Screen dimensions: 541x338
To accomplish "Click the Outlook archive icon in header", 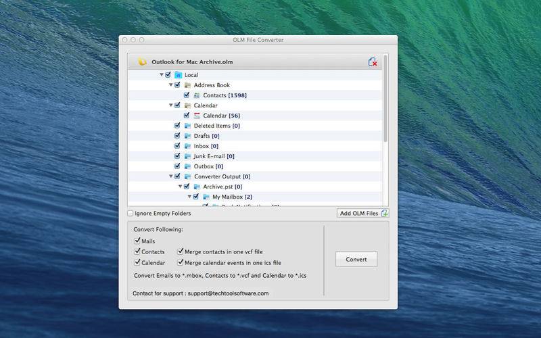I will point(142,62).
